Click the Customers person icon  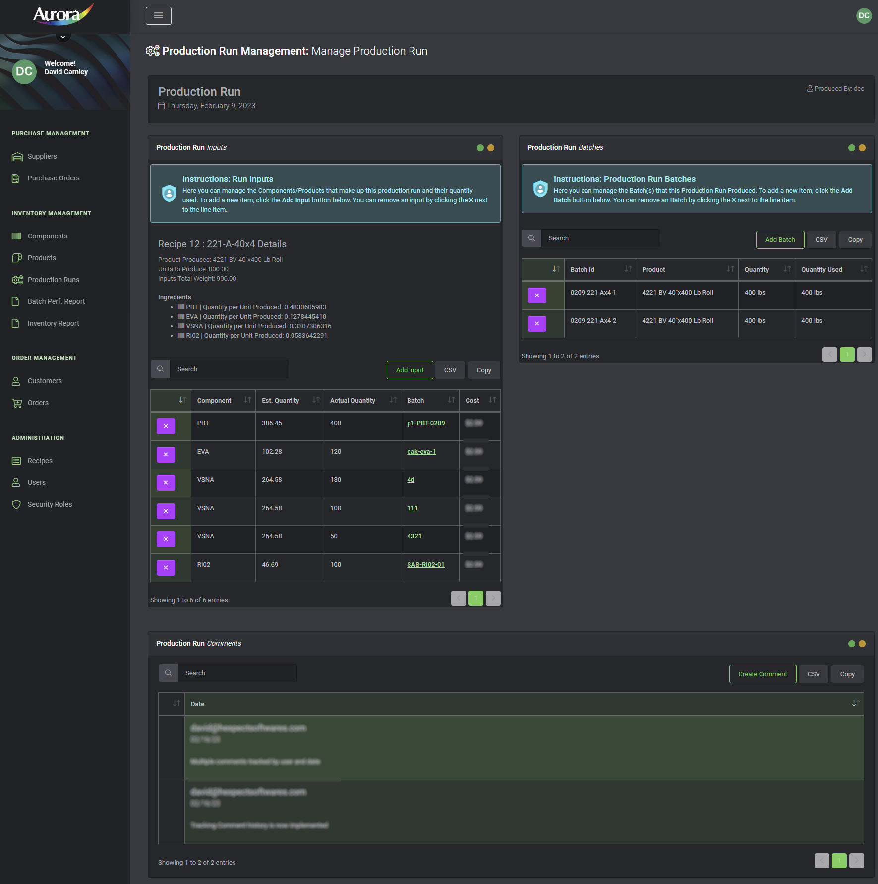[16, 381]
